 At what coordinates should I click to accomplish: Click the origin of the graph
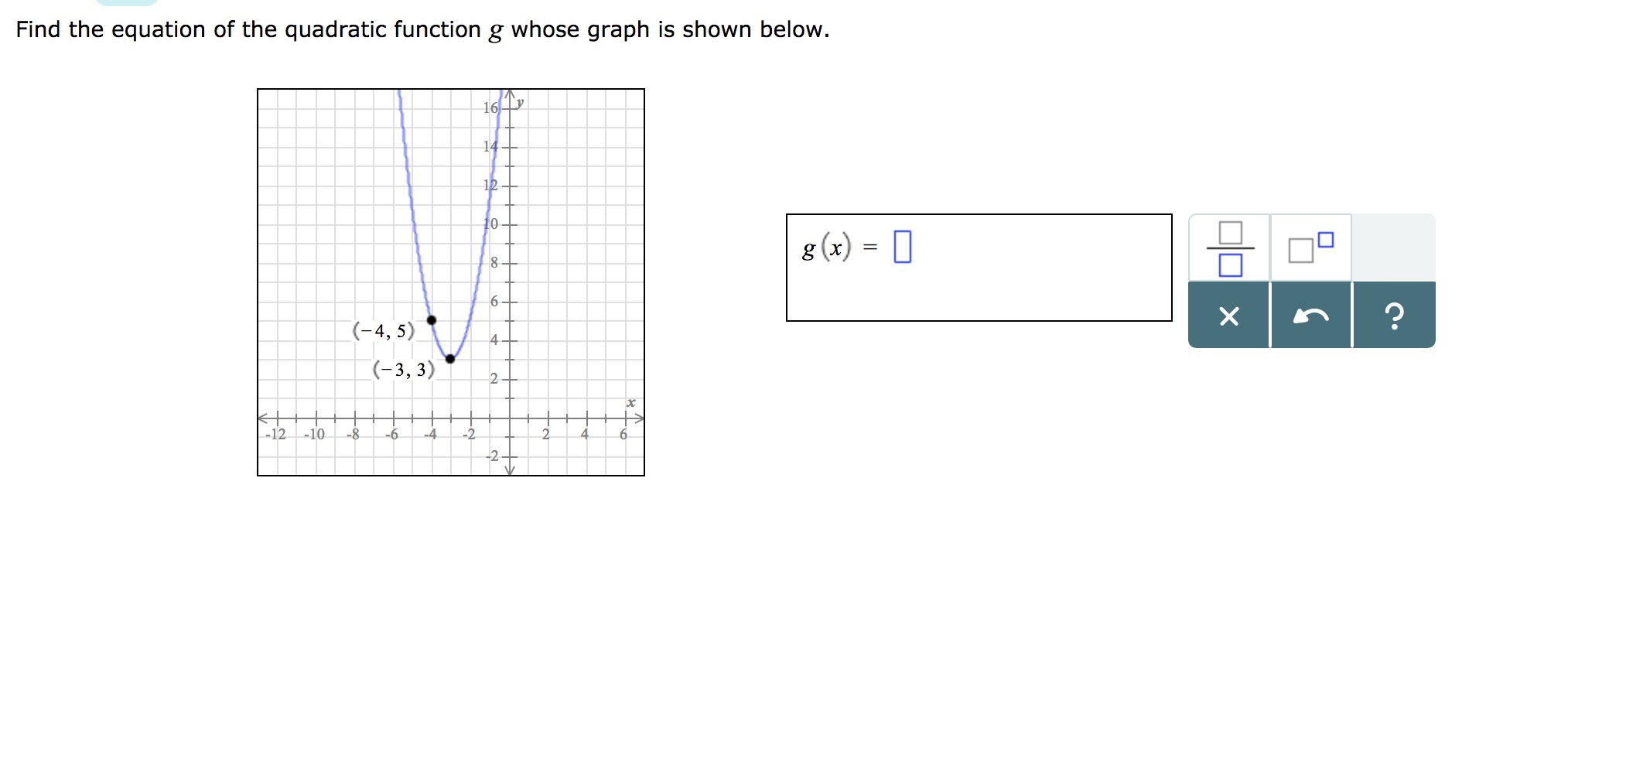coord(509,418)
